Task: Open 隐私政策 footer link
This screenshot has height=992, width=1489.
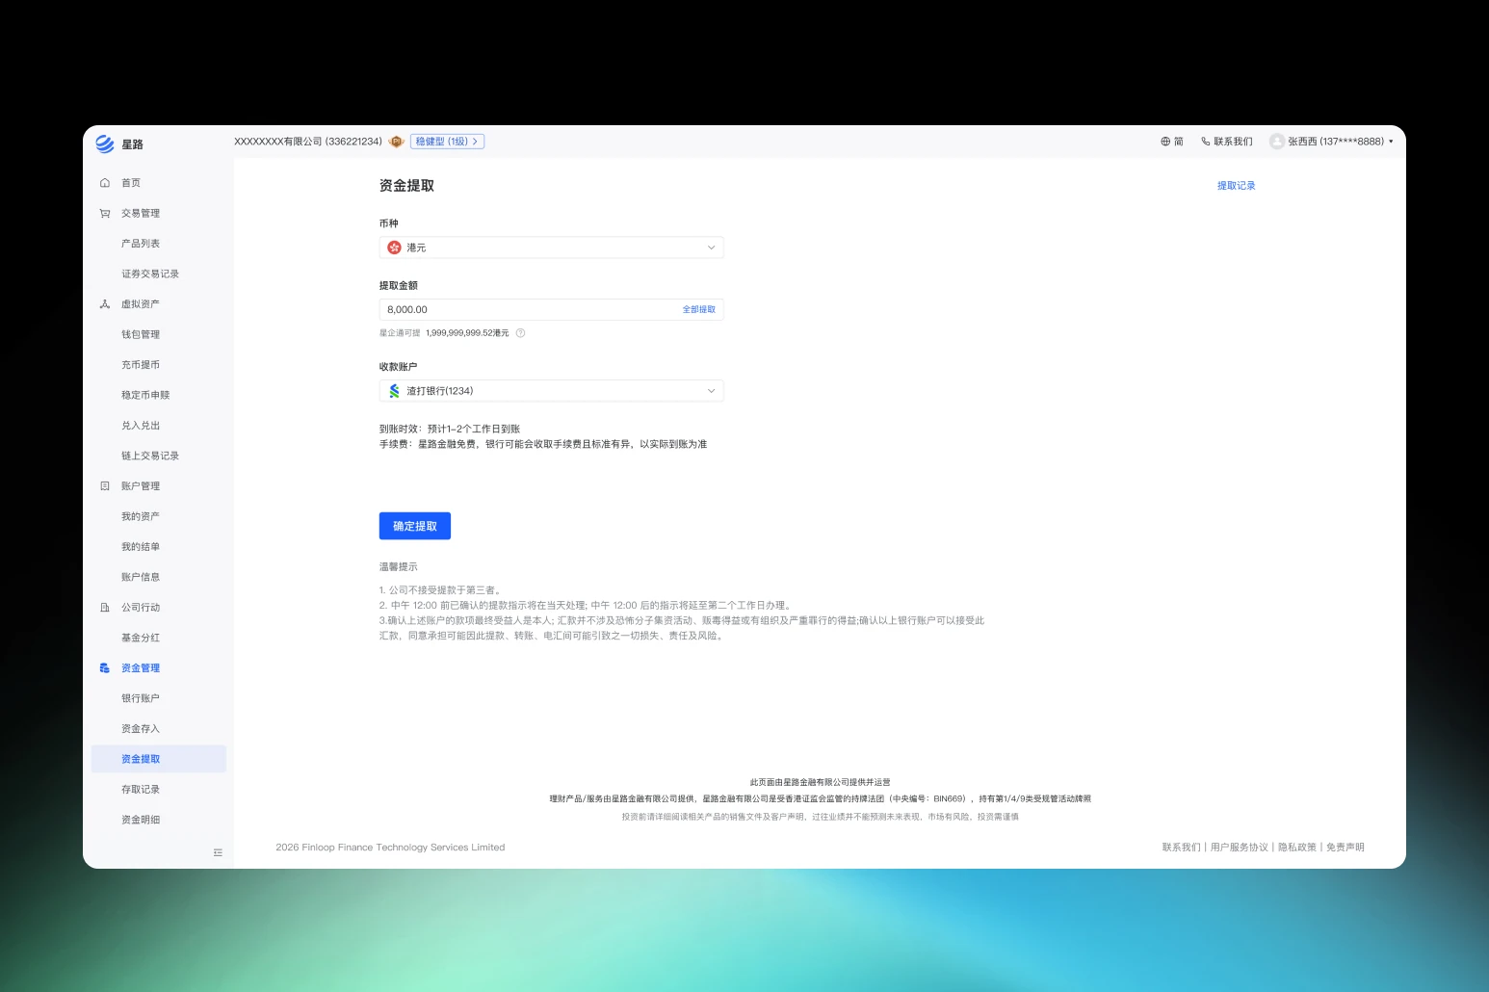Action: click(1297, 848)
